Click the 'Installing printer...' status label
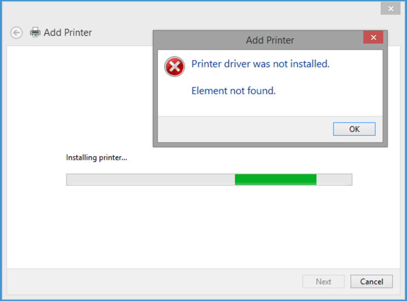The width and height of the screenshot is (407, 301). tap(97, 158)
